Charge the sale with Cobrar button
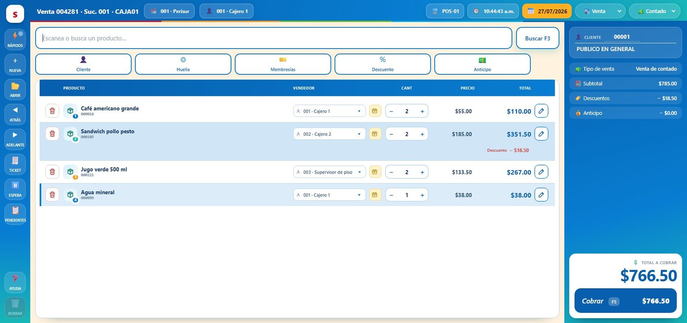Image resolution: width=687 pixels, height=323 pixels. point(625,301)
